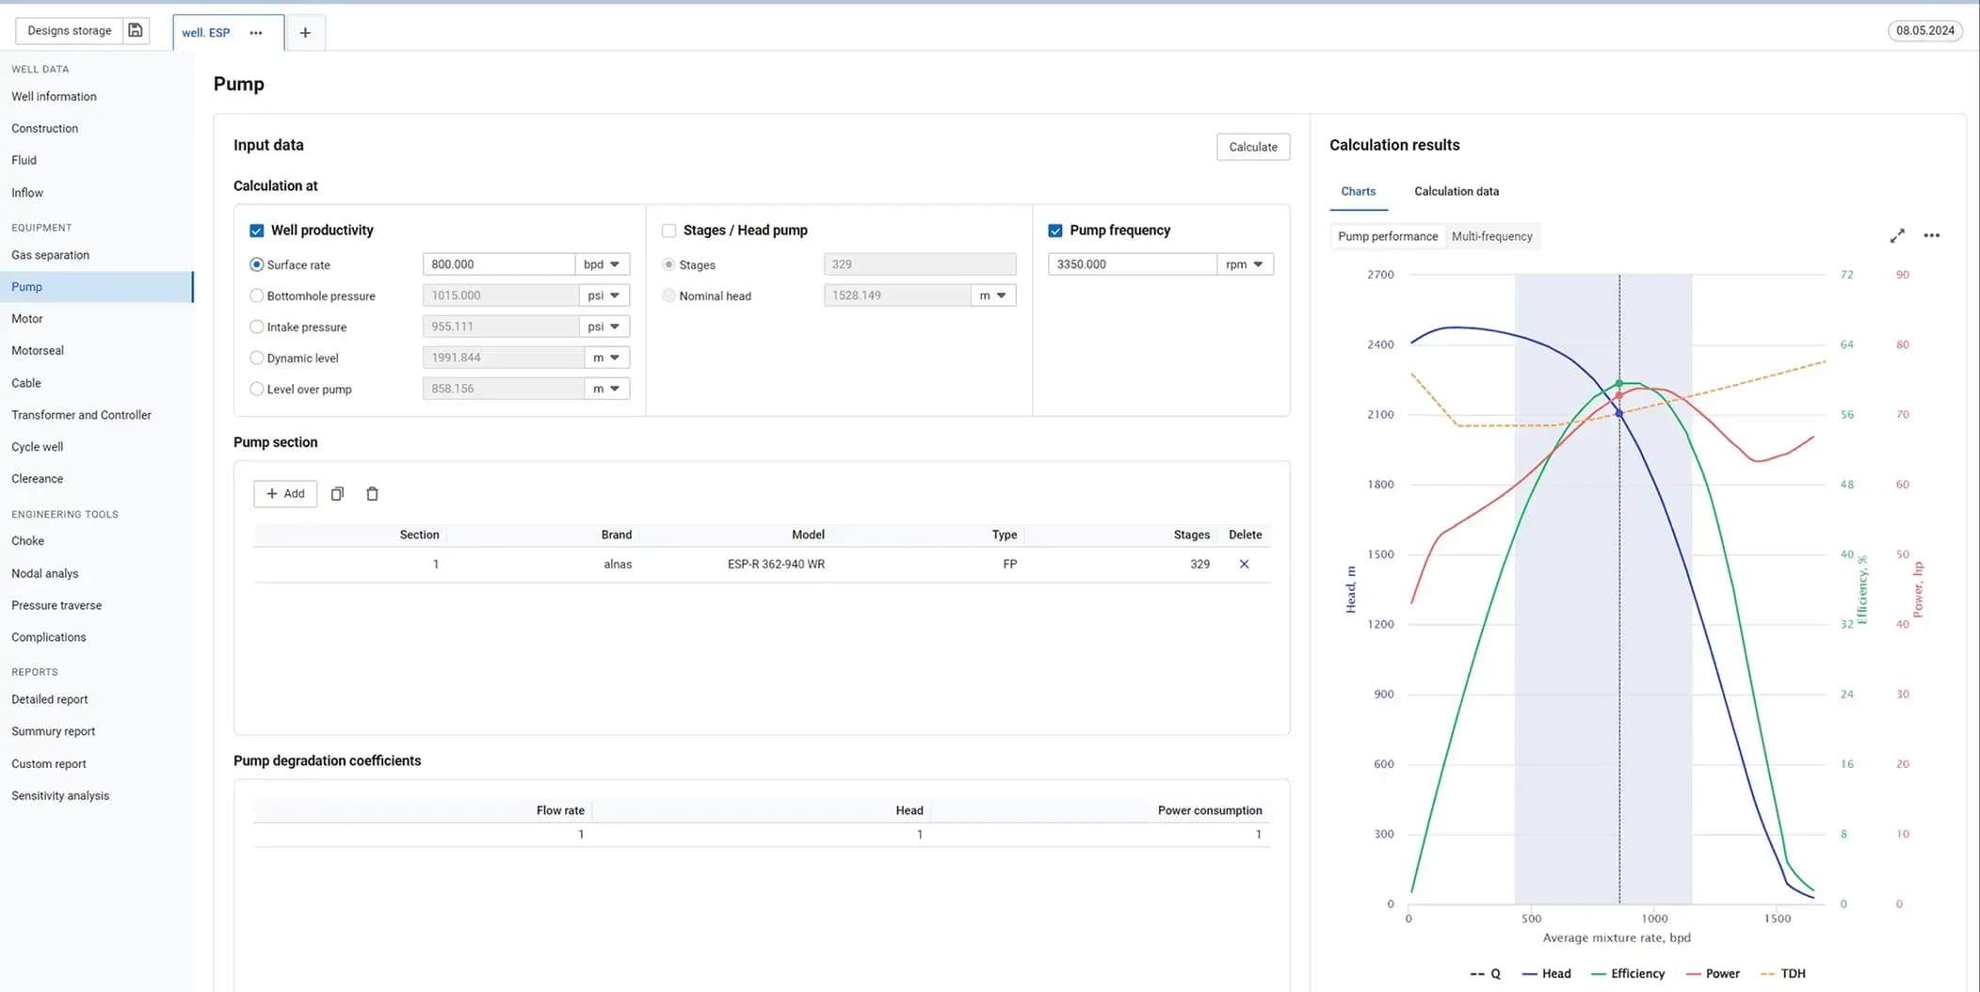Toggle the Pump frequency checkbox
The image size is (1980, 992).
click(x=1055, y=230)
